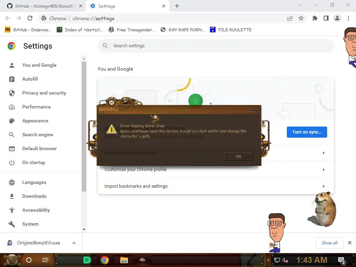356x267 pixels.
Task: Click the Search settings field
Action: 216,46
